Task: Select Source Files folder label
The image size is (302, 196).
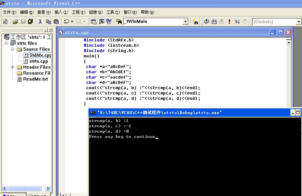Action: point(36,49)
